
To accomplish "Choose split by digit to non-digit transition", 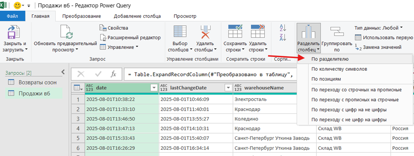I will click(x=355, y=109).
